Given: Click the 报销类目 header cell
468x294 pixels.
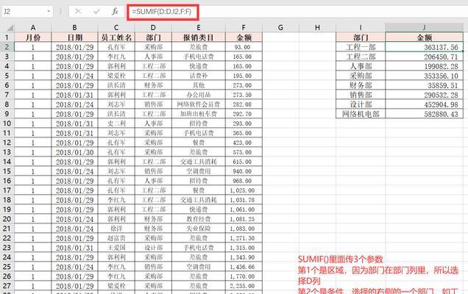Looking at the screenshot, I should click(199, 37).
